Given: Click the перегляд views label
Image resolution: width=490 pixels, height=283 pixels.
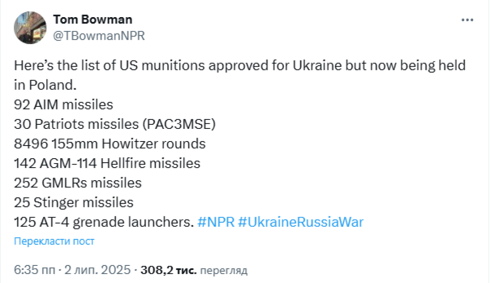Looking at the screenshot, I should coord(224,270).
